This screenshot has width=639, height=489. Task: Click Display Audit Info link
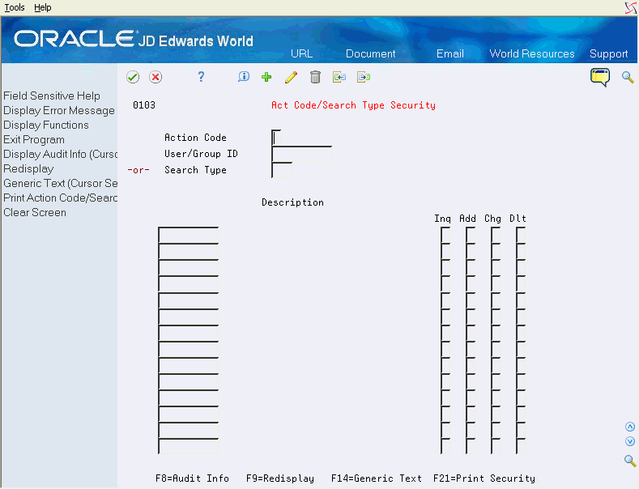[60, 154]
